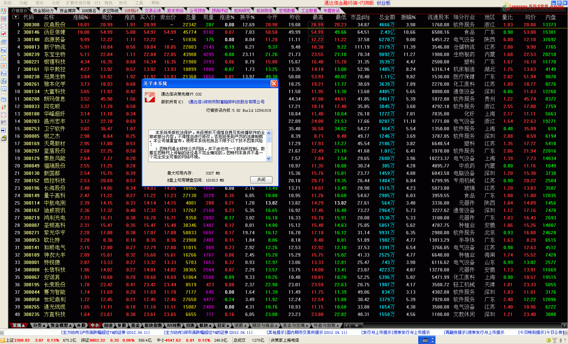Select the 创业 bottom market tab

click(108, 325)
